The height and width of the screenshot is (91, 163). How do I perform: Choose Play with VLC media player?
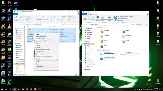point(42,42)
